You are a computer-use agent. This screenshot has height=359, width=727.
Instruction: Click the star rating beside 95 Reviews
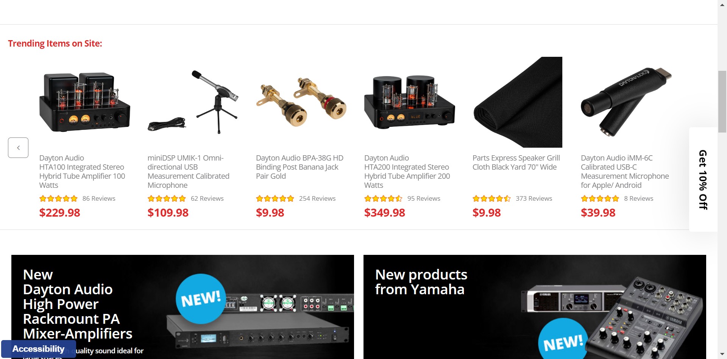[x=383, y=198]
